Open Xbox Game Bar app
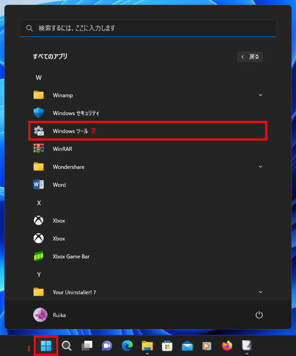This screenshot has width=296, height=356. coord(71,257)
